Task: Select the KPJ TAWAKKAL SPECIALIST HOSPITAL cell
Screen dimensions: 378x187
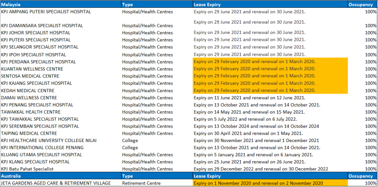Action: tap(61, 119)
